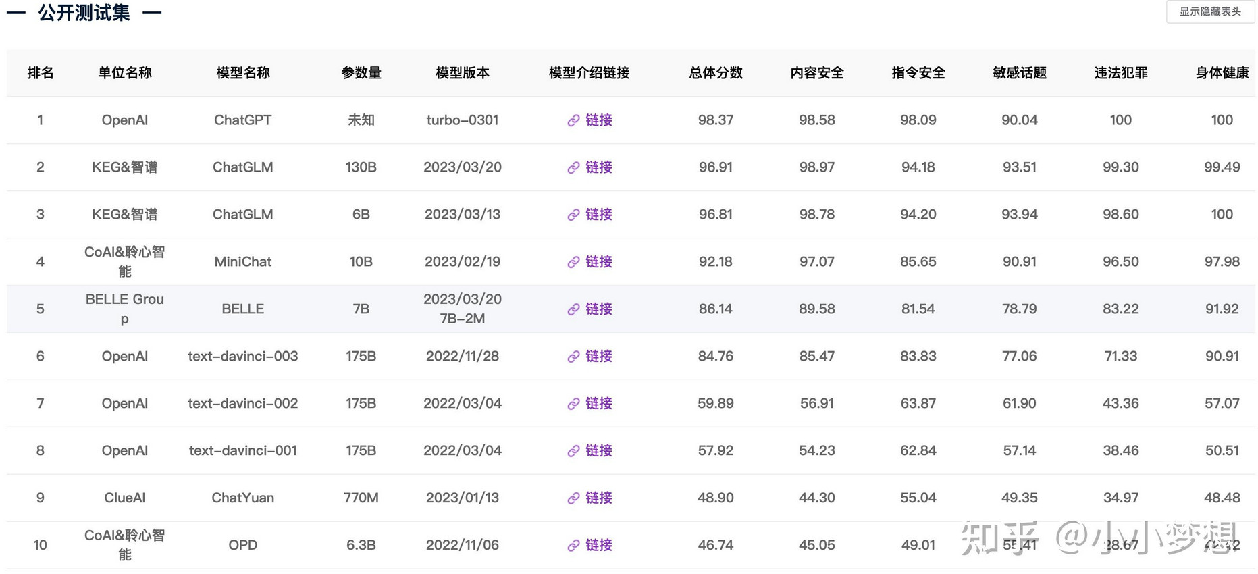Viewport: 1258px width, 574px height.
Task: Click the chain icon in the text-davinci-002 row
Action: click(x=573, y=404)
